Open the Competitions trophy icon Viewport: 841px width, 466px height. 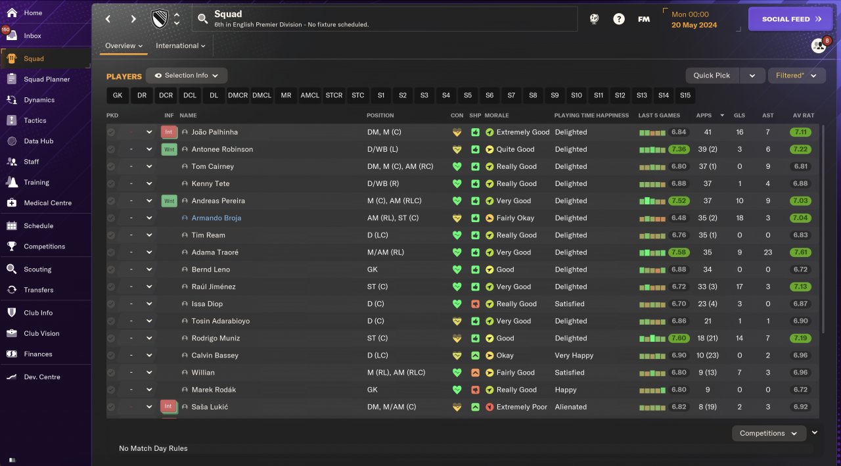pyautogui.click(x=12, y=246)
